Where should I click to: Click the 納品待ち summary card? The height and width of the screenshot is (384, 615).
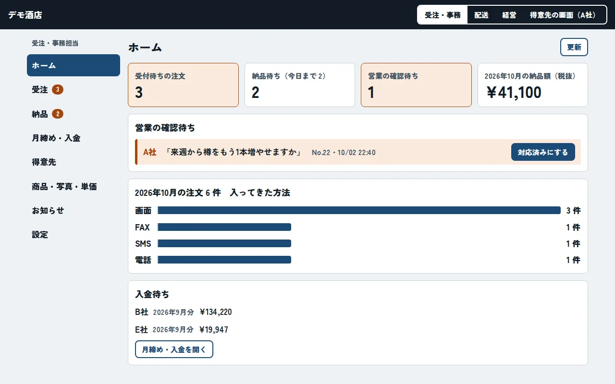tap(300, 85)
